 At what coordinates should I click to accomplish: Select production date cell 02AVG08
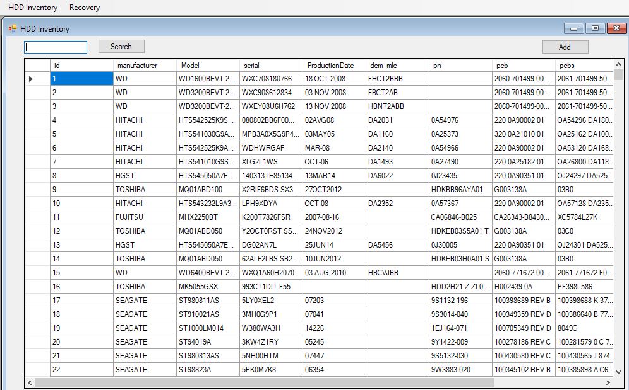pyautogui.click(x=334, y=120)
